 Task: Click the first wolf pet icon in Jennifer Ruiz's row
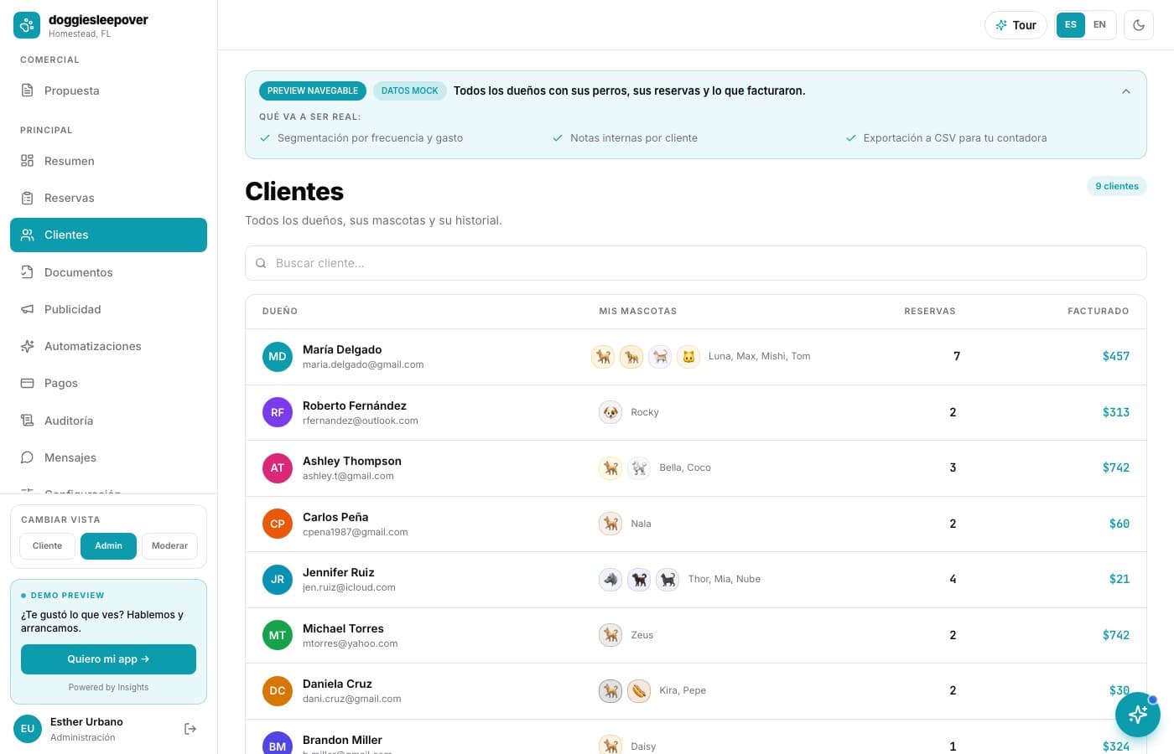[610, 579]
